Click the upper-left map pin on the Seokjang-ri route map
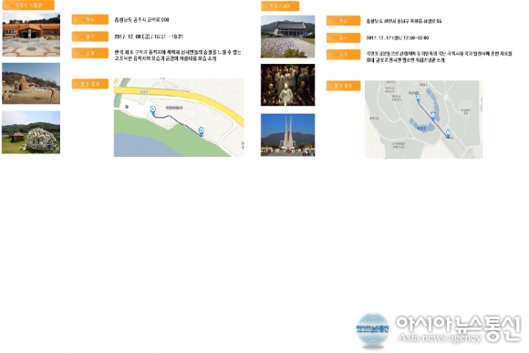The image size is (529, 353). 153,110
